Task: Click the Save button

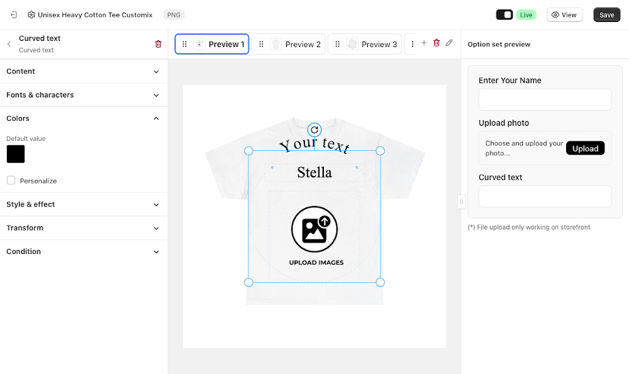Action: point(606,15)
